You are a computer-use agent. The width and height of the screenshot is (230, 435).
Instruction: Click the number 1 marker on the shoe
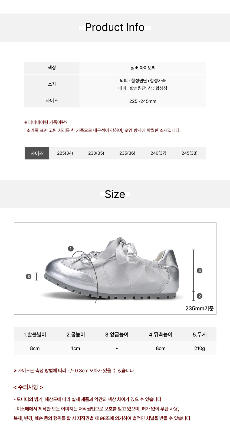(71, 248)
